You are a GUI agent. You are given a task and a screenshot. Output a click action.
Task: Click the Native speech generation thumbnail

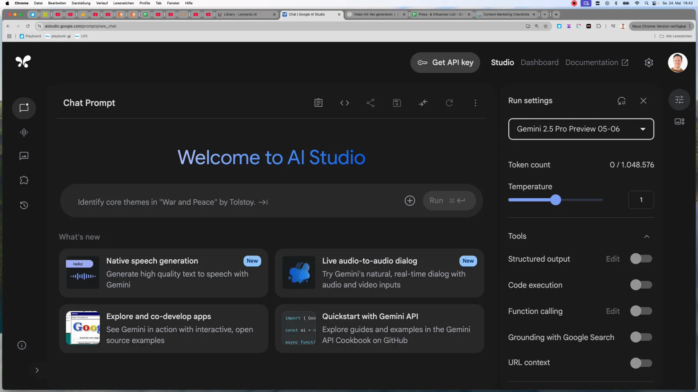coord(83,273)
